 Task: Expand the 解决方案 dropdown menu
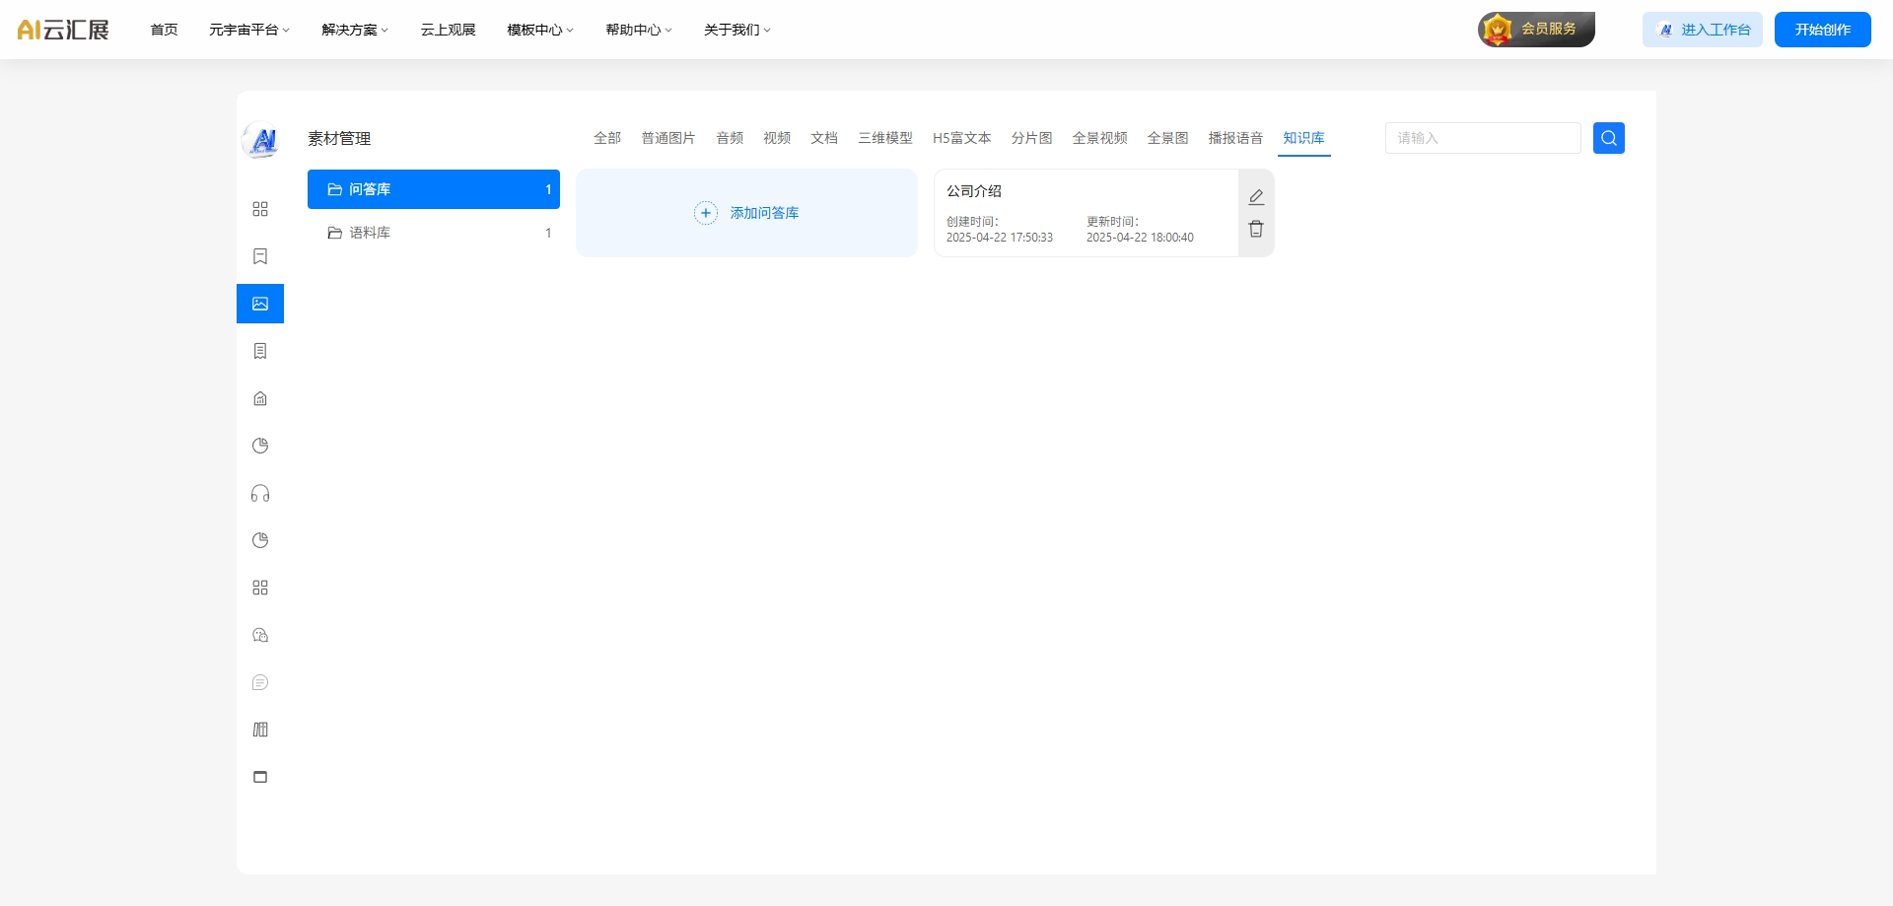[x=355, y=30]
